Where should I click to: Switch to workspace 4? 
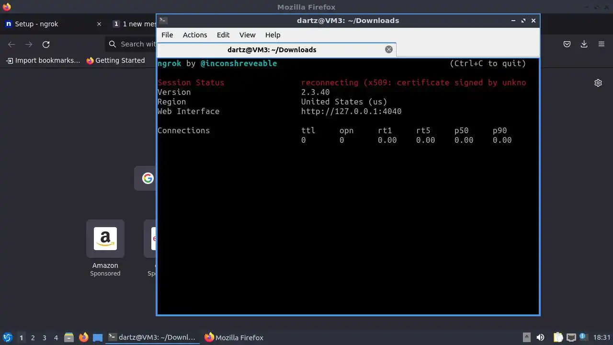point(56,337)
